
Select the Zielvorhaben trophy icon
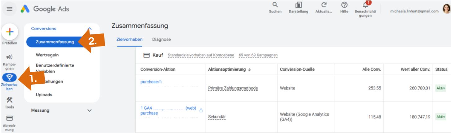click(x=10, y=78)
